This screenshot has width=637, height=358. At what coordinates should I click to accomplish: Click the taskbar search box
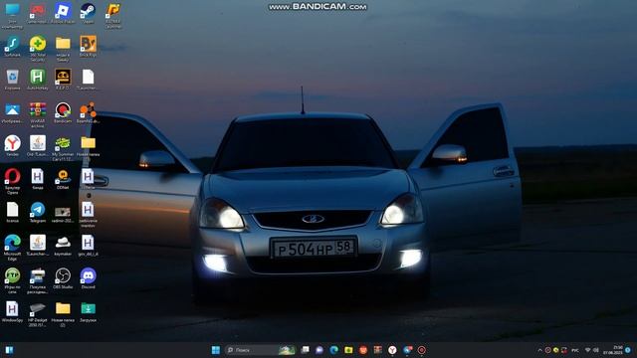[260, 350]
